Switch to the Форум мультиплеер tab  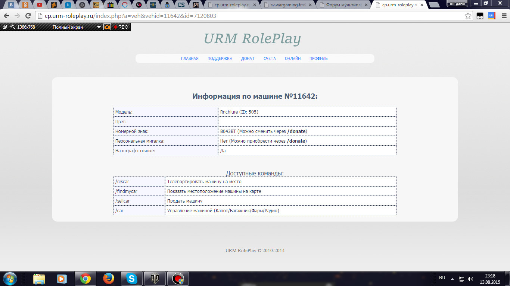coord(344,5)
